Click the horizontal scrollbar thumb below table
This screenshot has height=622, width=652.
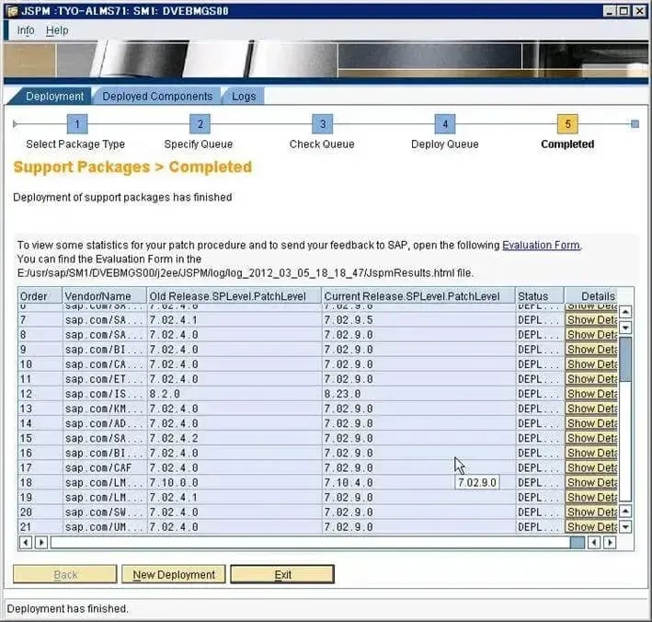[x=577, y=543]
